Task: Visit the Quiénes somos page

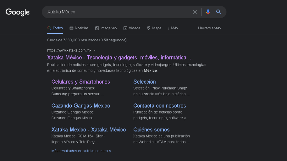Action: point(152,129)
